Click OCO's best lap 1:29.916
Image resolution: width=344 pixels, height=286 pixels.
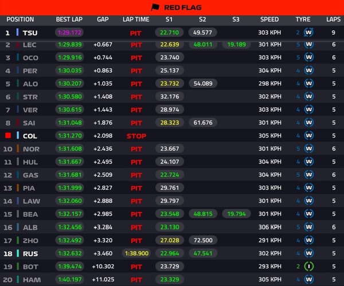[70, 57]
